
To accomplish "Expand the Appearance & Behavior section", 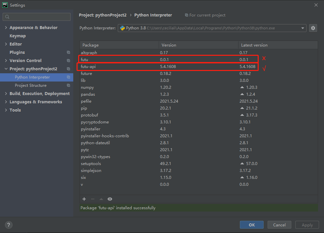I will (x=6, y=28).
